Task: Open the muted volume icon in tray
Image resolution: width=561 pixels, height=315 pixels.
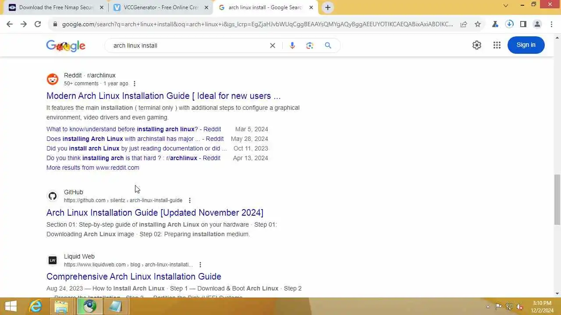Action: coord(520,307)
